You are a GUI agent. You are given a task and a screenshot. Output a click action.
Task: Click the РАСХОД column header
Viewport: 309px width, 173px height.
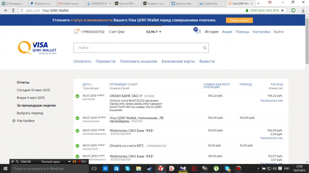click(x=277, y=84)
